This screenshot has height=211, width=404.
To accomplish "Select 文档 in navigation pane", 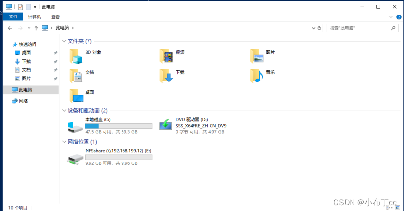I will tap(26, 70).
